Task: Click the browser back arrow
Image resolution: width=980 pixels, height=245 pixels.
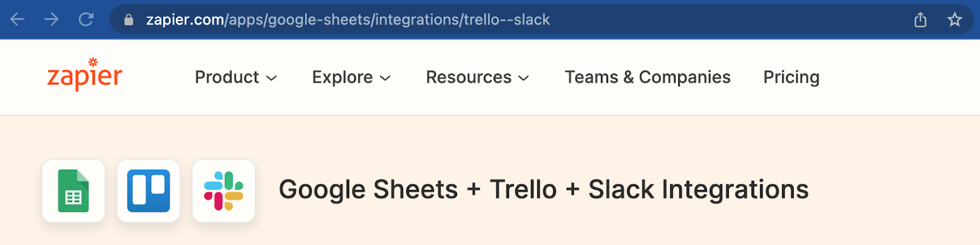Action: click(17, 20)
